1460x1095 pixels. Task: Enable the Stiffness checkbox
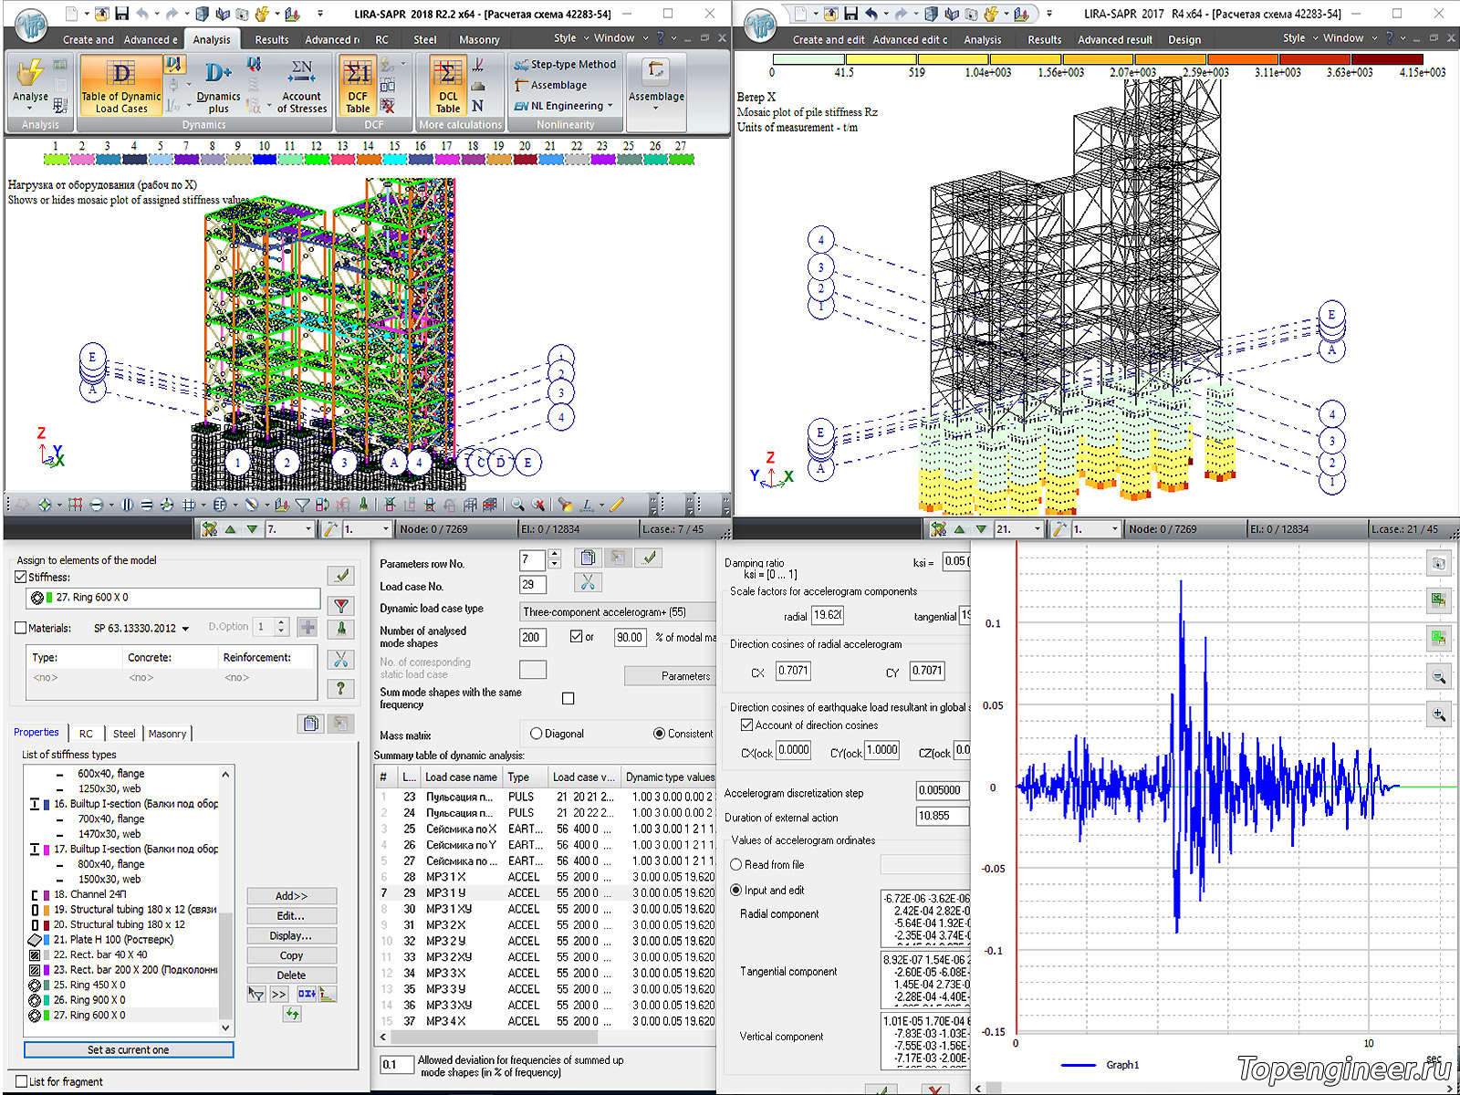click(x=21, y=577)
